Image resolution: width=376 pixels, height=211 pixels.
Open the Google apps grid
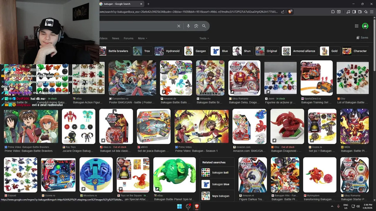click(x=356, y=26)
